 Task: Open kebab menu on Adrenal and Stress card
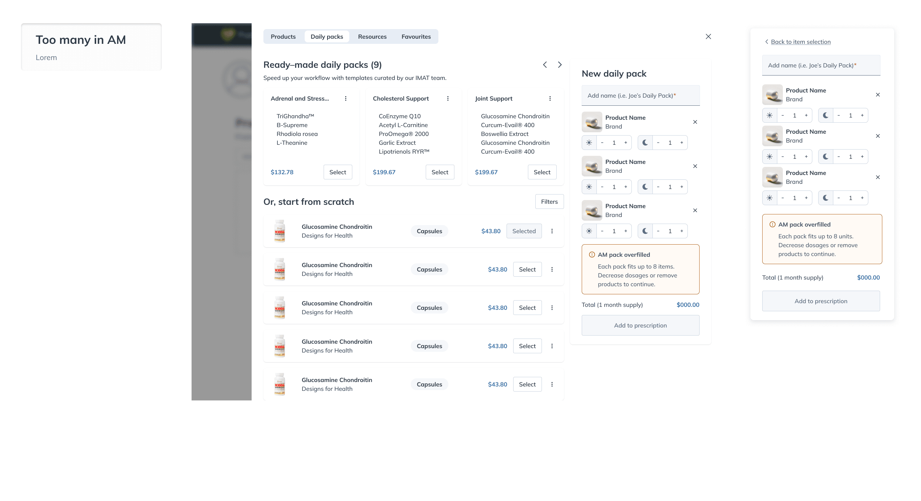(x=346, y=98)
